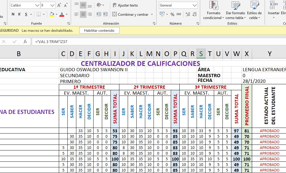
Task: Open the underline style dropdown arrow
Action: coord(31,14)
